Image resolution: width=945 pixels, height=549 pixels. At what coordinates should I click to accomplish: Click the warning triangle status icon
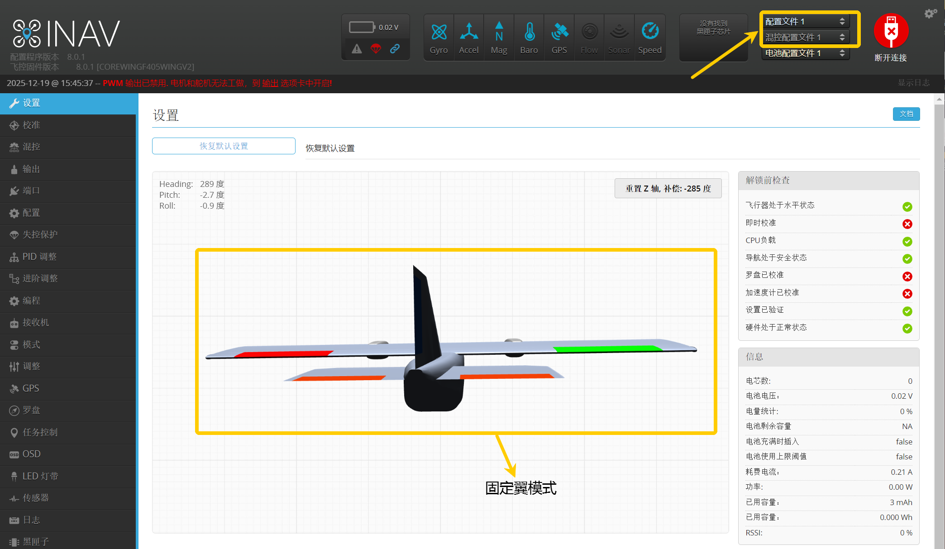(x=357, y=48)
